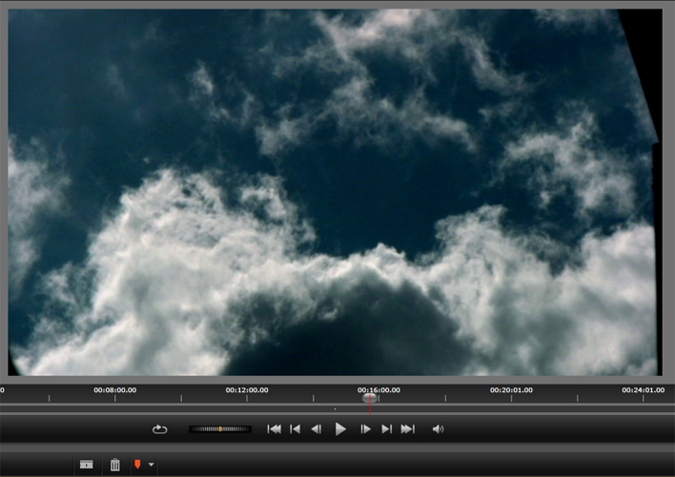Click the 00:16:00.00 time ruler label

coord(378,390)
